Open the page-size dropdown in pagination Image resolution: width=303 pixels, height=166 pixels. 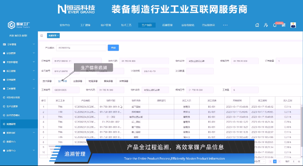[260, 161]
